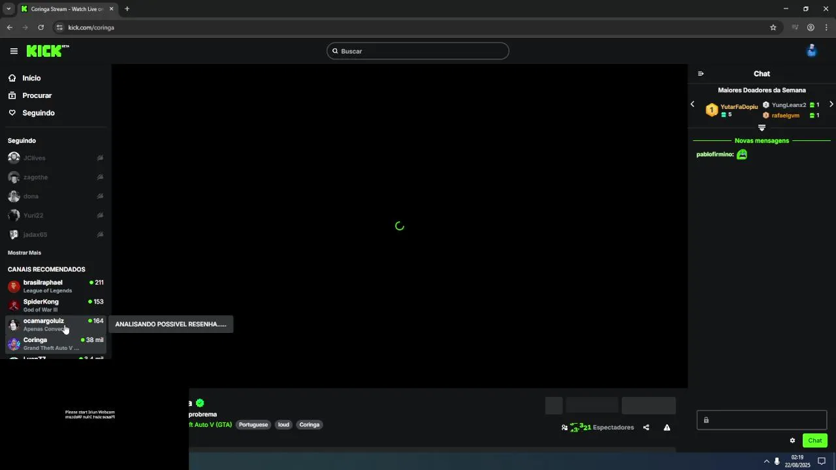Open the tab search dropdown

click(x=8, y=9)
